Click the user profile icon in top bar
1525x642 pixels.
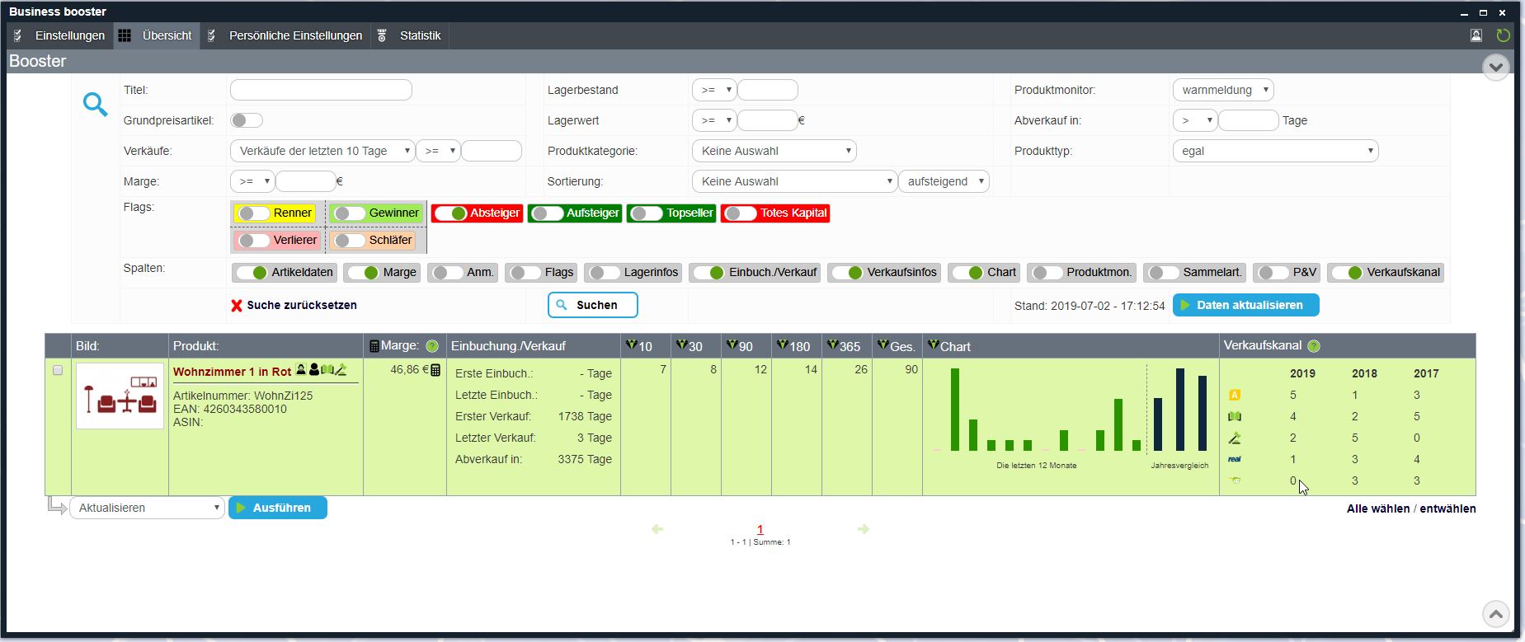tap(1476, 35)
